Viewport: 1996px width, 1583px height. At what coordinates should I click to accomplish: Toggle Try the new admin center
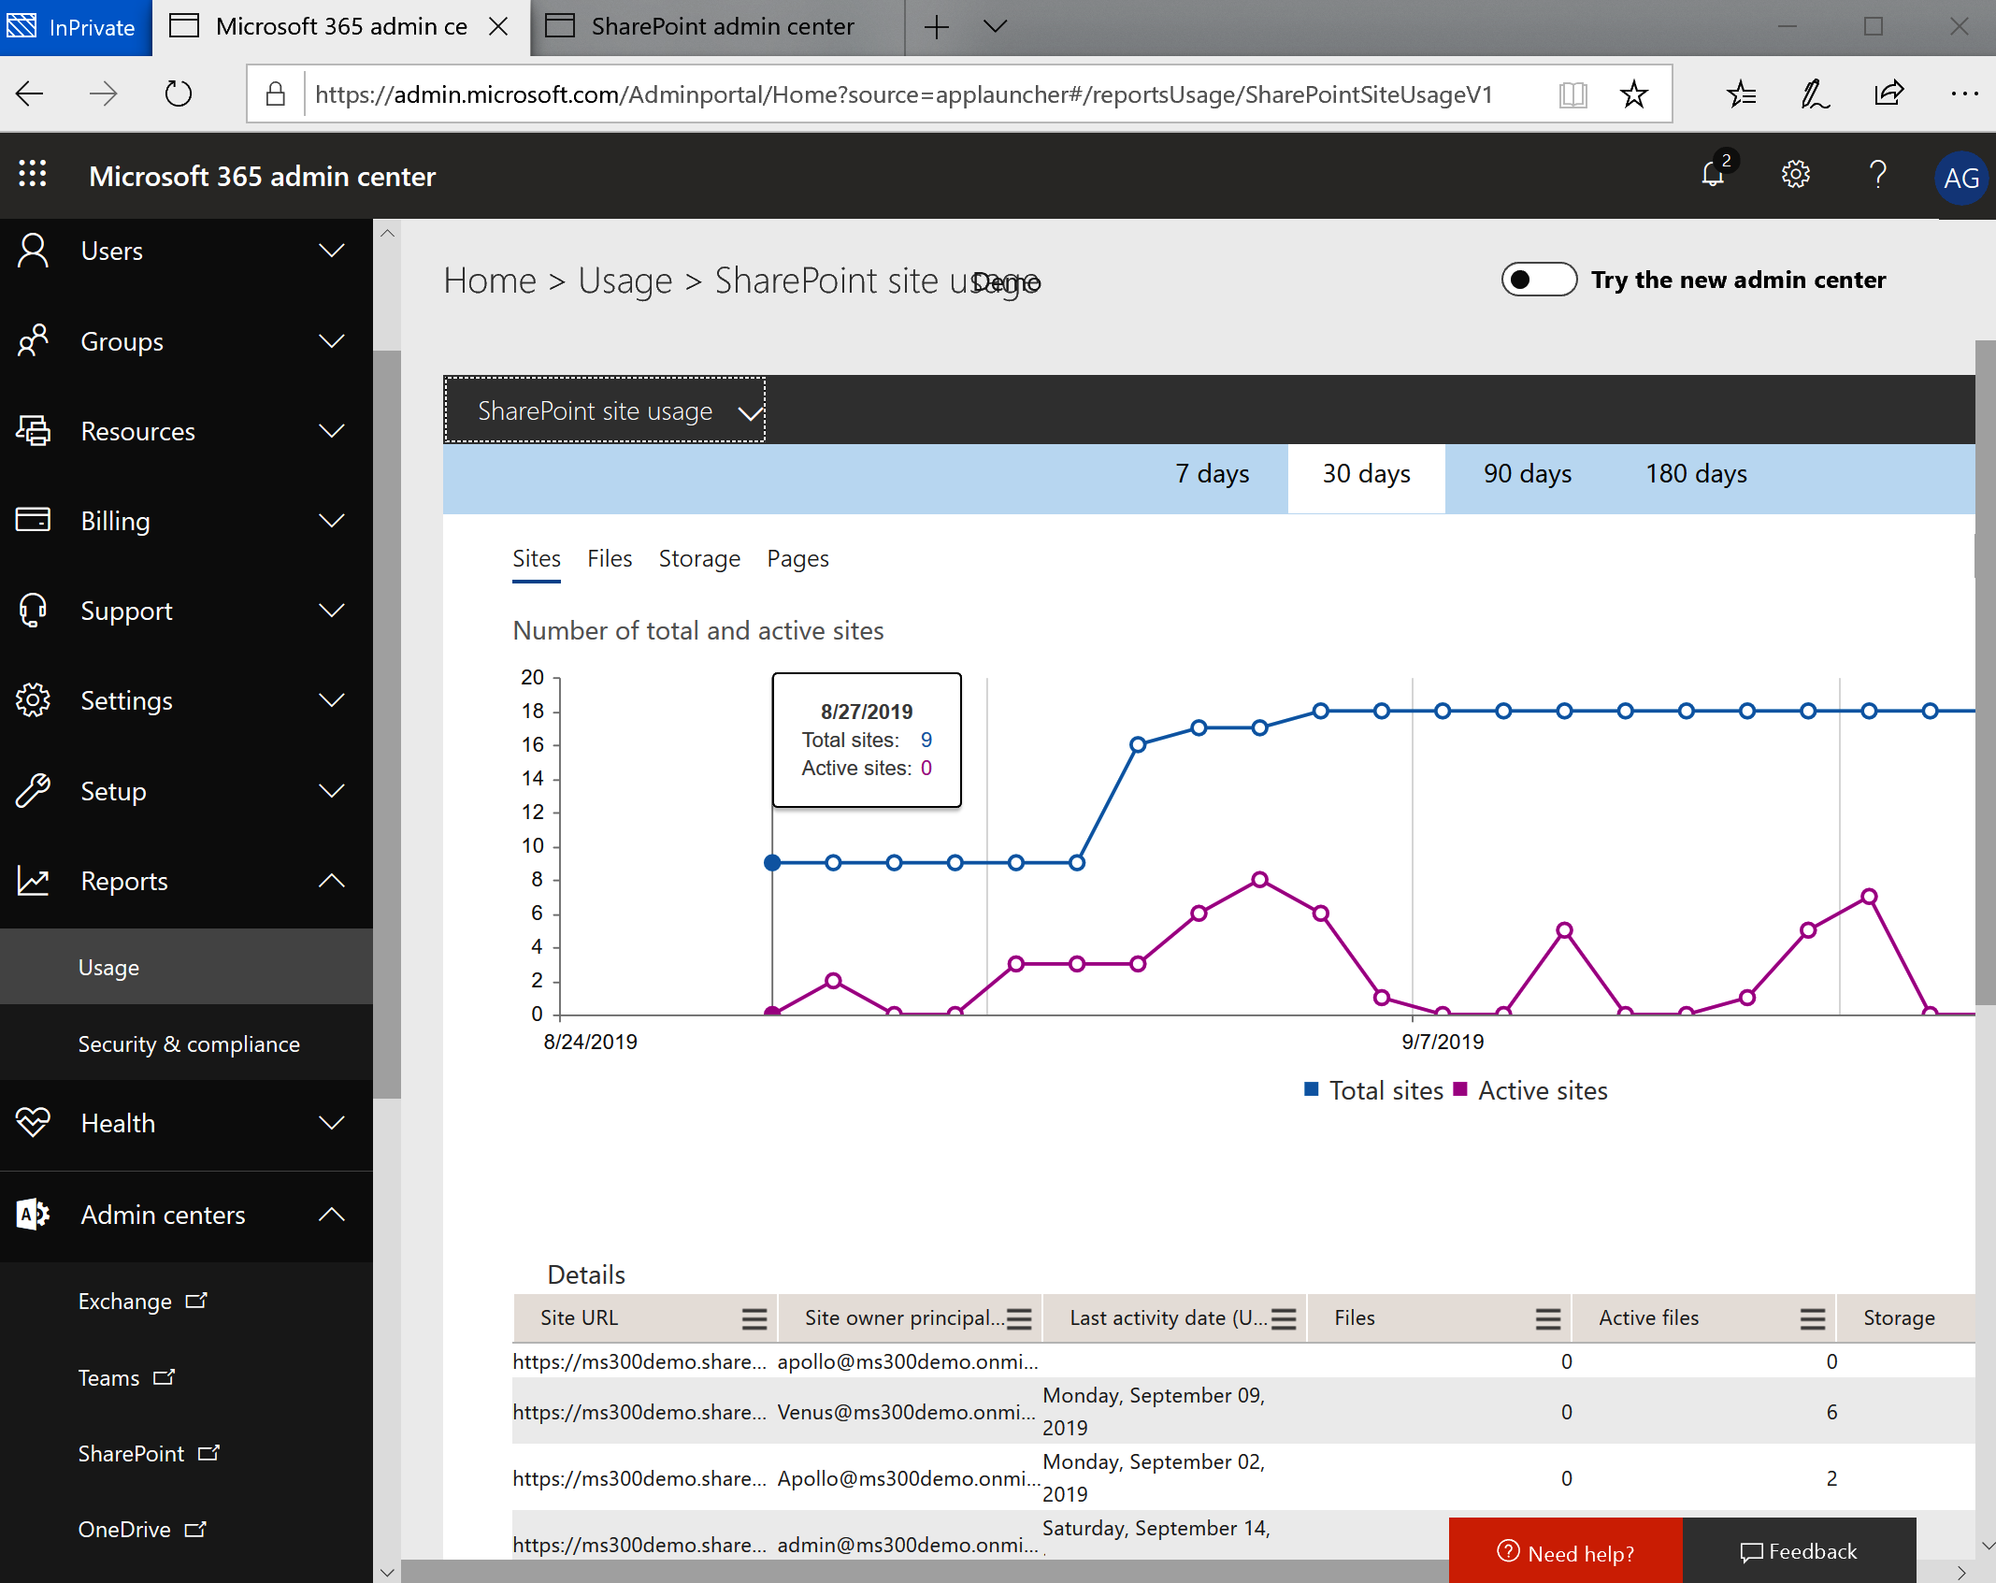[x=1539, y=280]
